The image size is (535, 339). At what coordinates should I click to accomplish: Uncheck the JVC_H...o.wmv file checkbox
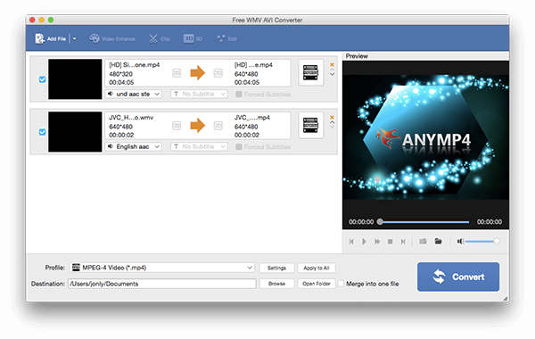point(42,132)
